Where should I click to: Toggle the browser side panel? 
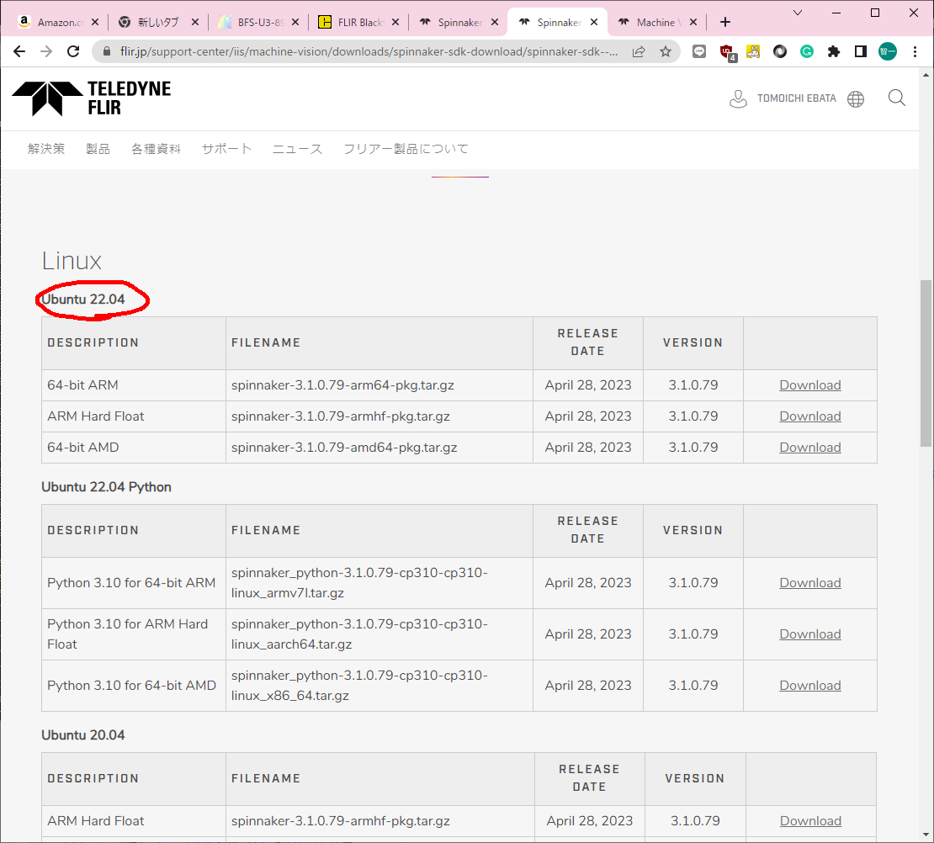click(x=860, y=51)
